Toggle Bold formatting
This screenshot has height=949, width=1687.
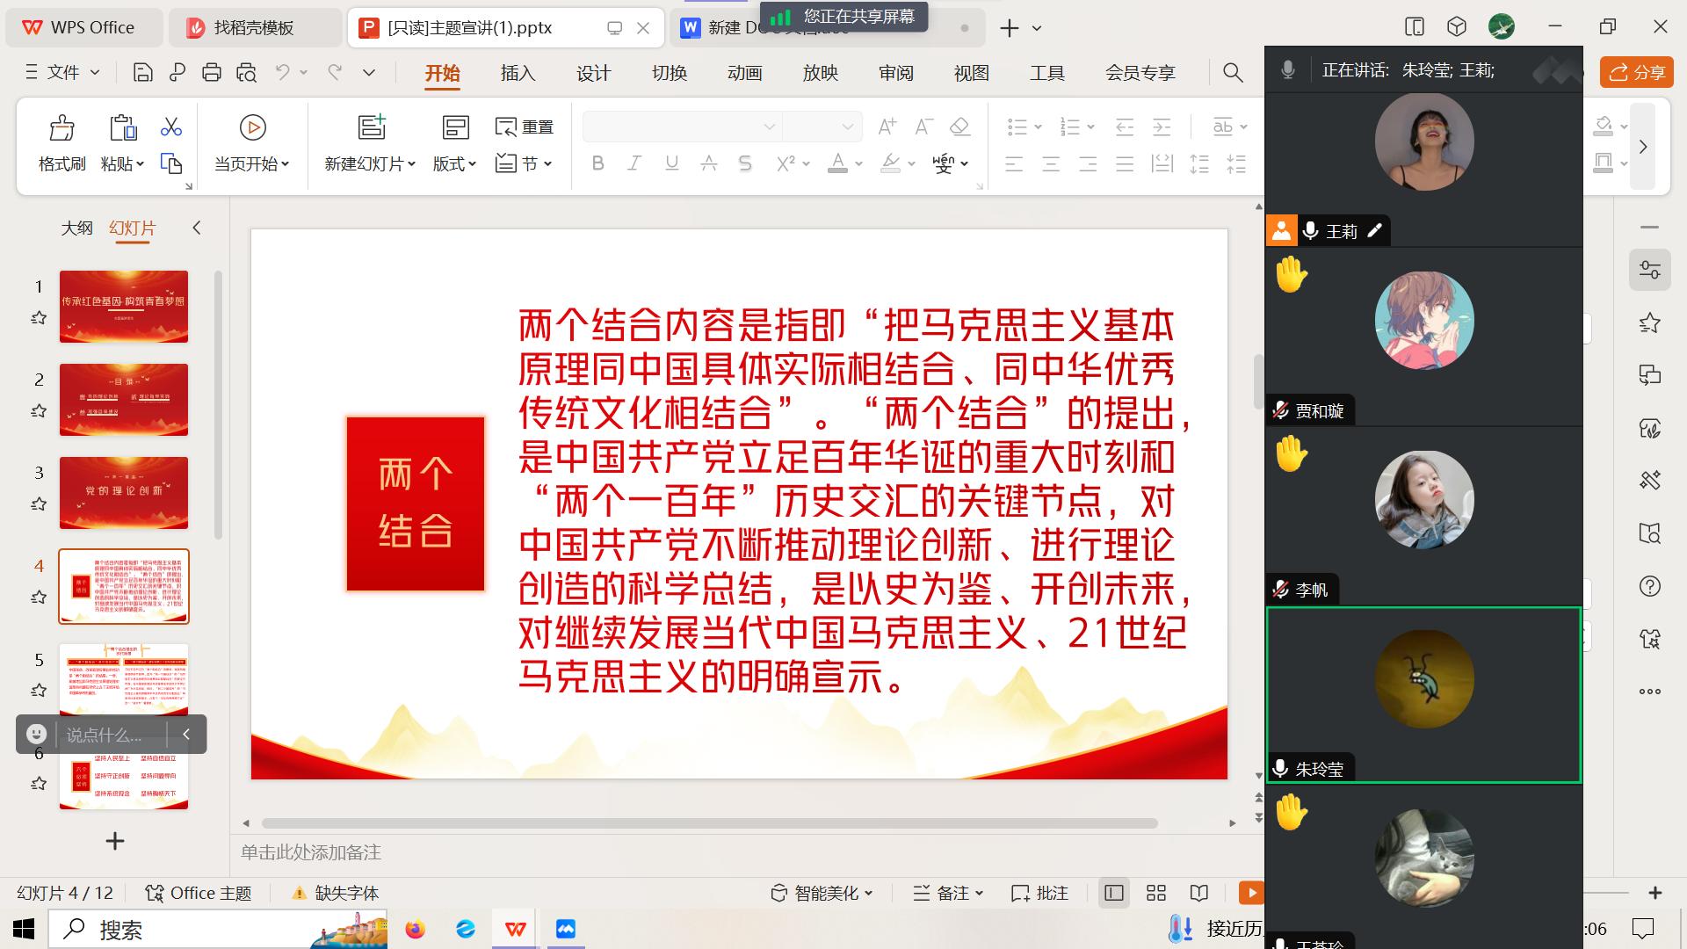[x=598, y=163]
